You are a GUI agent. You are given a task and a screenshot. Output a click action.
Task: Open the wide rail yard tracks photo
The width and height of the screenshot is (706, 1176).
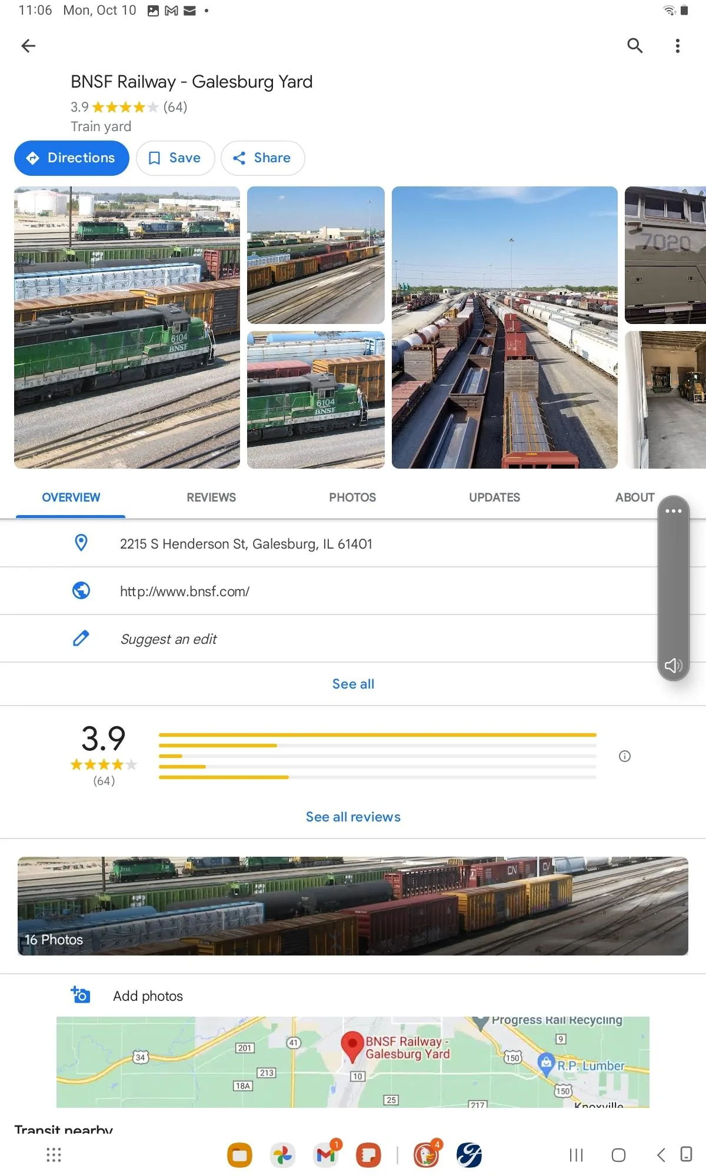(316, 255)
